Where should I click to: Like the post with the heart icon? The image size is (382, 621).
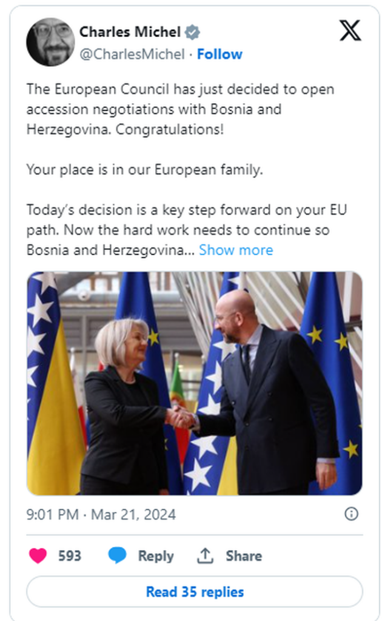[x=38, y=556]
